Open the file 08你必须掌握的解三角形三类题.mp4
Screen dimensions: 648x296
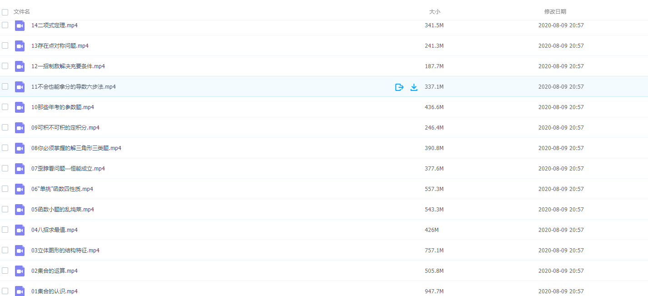[76, 148]
